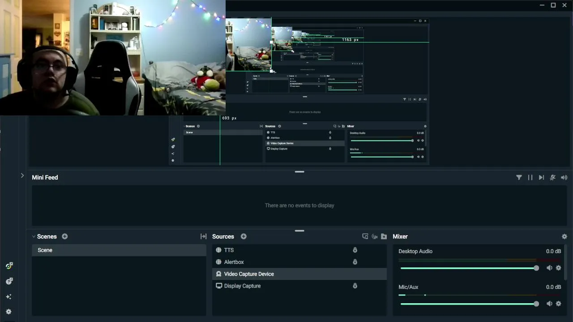Open the first left sidebar app icon
The height and width of the screenshot is (322, 573).
pos(9,266)
